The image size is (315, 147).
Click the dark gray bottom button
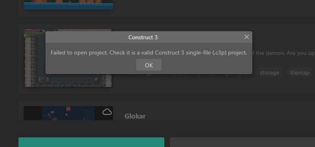(x=243, y=142)
